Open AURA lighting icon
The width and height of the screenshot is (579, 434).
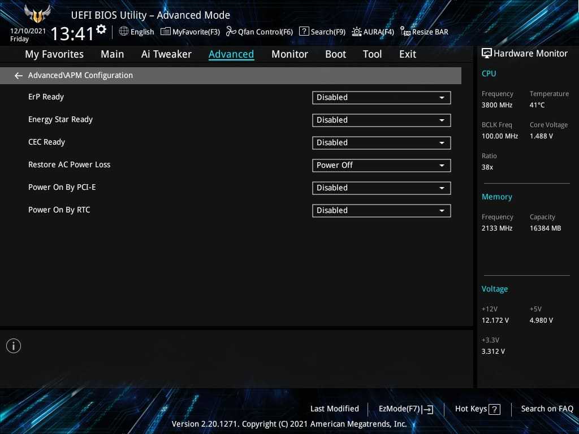357,32
